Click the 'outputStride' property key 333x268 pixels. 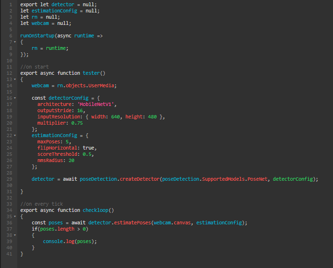coord(55,110)
